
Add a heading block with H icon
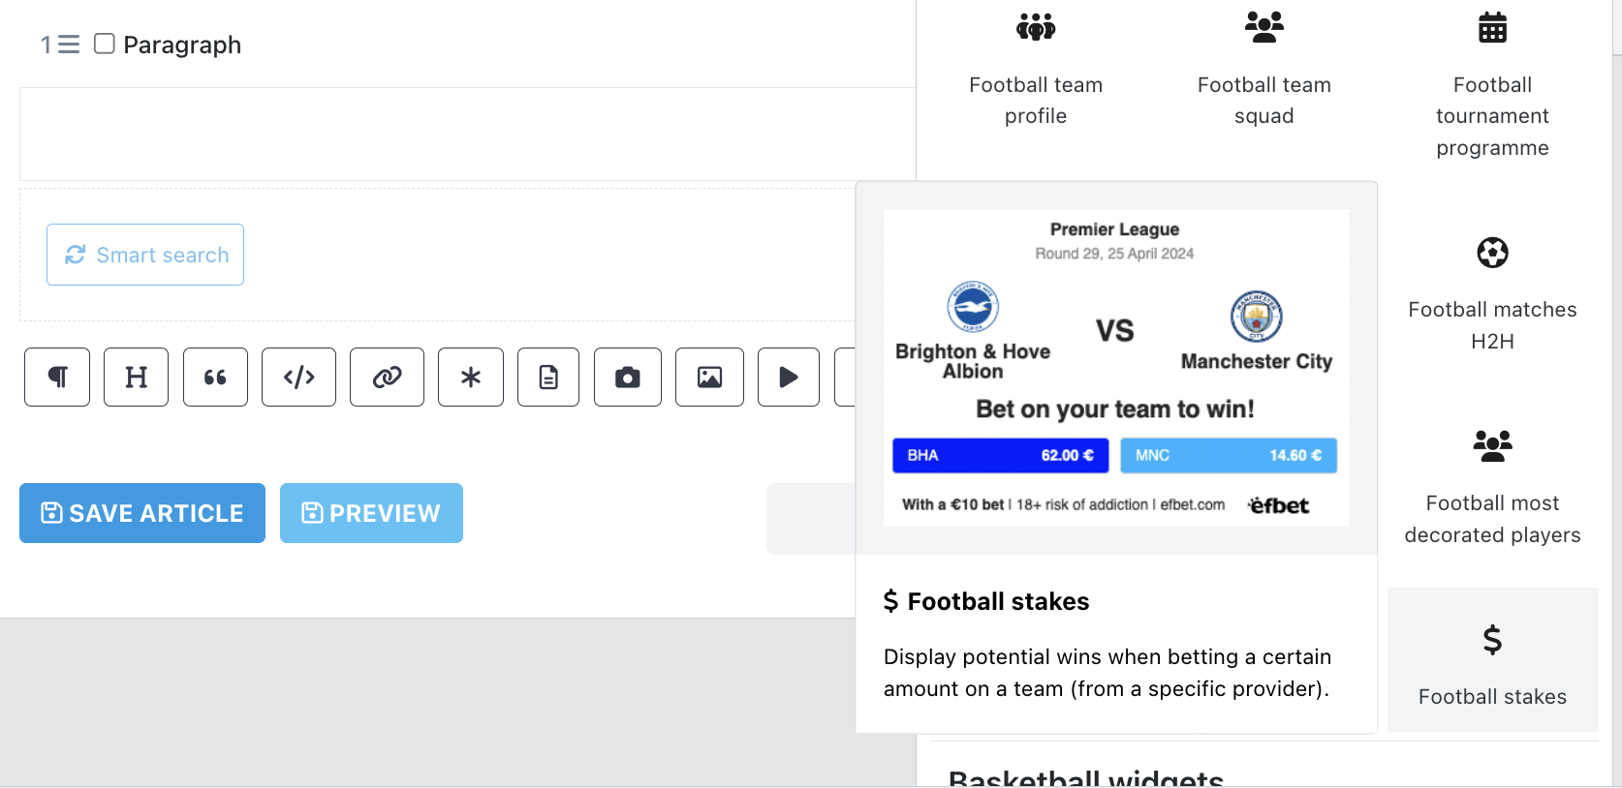tap(136, 377)
